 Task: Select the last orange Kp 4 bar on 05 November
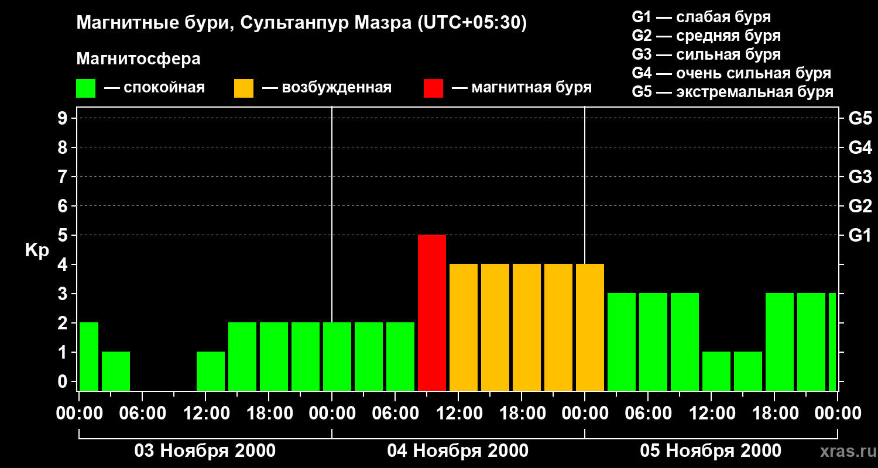pyautogui.click(x=590, y=328)
